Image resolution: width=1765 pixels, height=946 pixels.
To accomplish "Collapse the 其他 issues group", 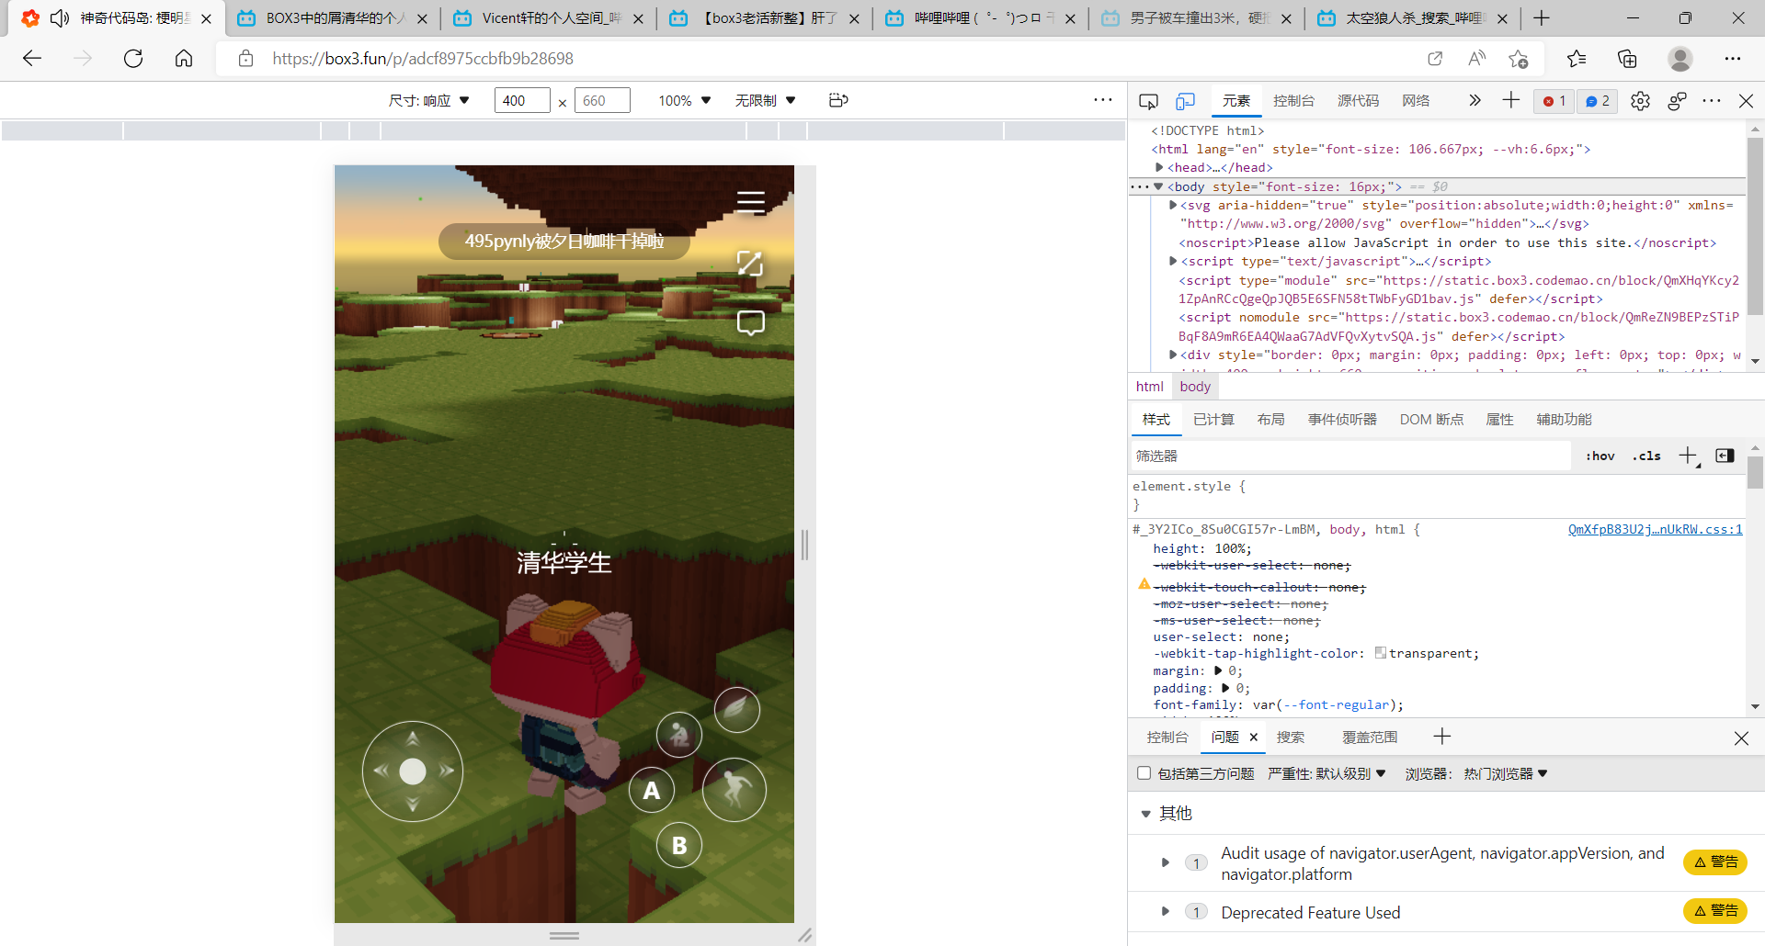I will tap(1145, 814).
